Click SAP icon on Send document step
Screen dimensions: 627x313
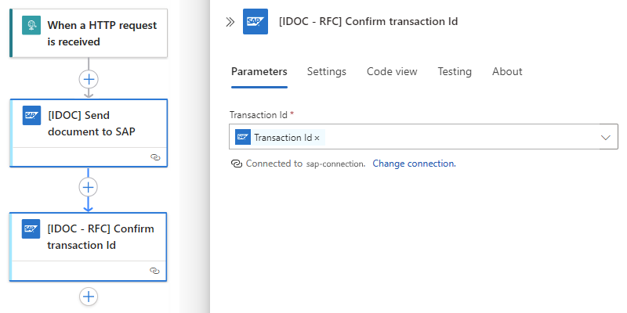tap(31, 115)
